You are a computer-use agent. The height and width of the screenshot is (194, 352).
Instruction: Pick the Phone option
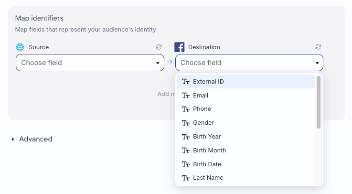tap(202, 109)
